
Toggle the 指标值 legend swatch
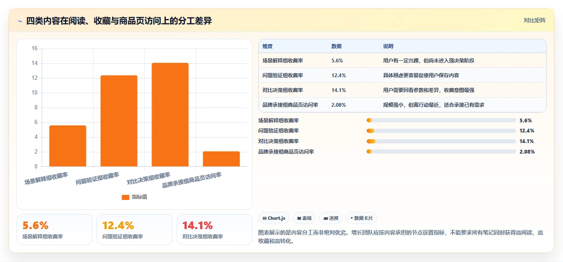[x=126, y=197]
